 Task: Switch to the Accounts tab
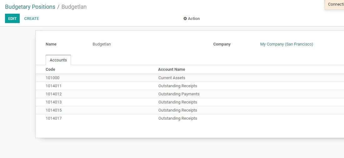tap(58, 60)
